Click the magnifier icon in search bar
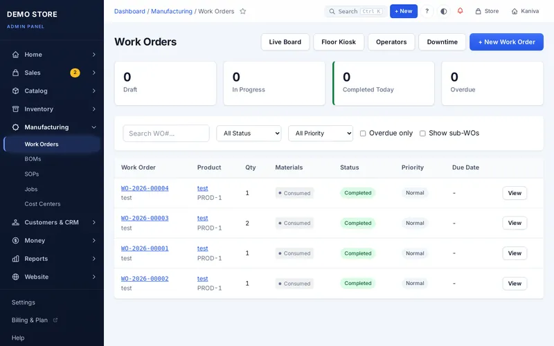The image size is (554, 346). click(x=332, y=11)
